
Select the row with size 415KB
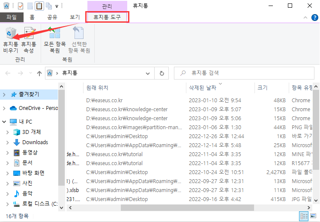pos(189,199)
